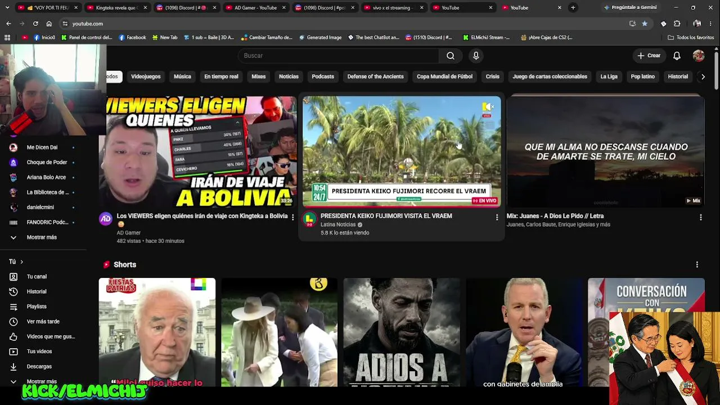The width and height of the screenshot is (720, 405).
Task: Open the Chrome profile avatar
Action: pos(697,24)
